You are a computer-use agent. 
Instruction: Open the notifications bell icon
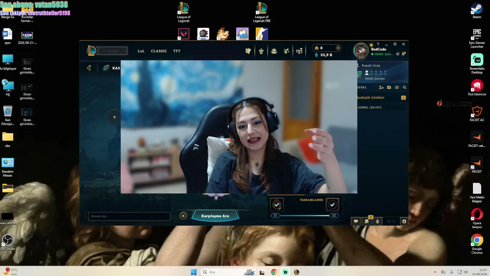(x=403, y=54)
